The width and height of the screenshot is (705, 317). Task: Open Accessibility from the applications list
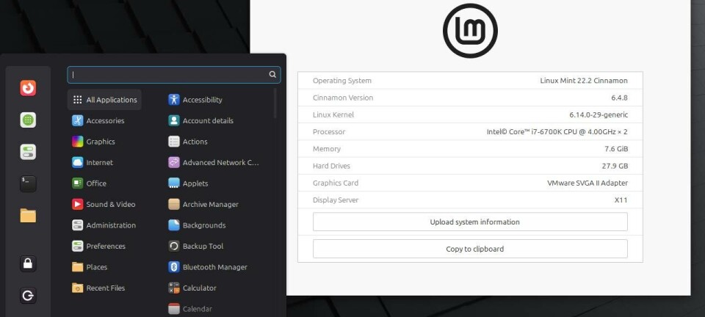(x=195, y=100)
